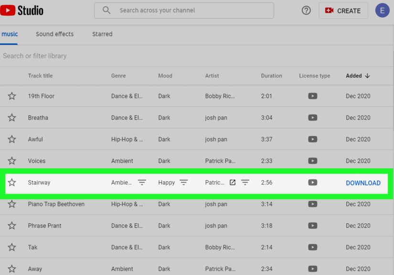Select the Stairway track title
Image resolution: width=394 pixels, height=275 pixels.
coord(39,182)
